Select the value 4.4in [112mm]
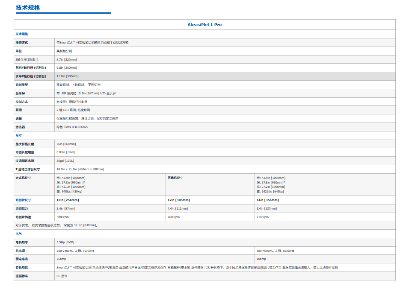 (x=178, y=209)
